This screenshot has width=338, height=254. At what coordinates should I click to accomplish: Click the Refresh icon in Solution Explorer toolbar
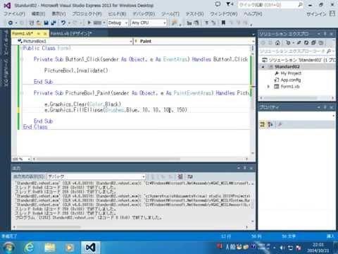(306, 42)
